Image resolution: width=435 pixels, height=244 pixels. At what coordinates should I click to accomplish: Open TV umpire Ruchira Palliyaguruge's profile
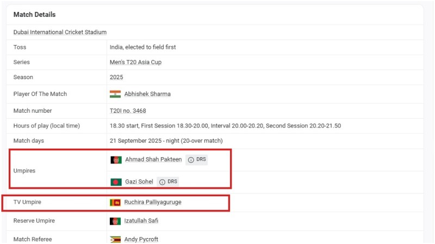[153, 202]
